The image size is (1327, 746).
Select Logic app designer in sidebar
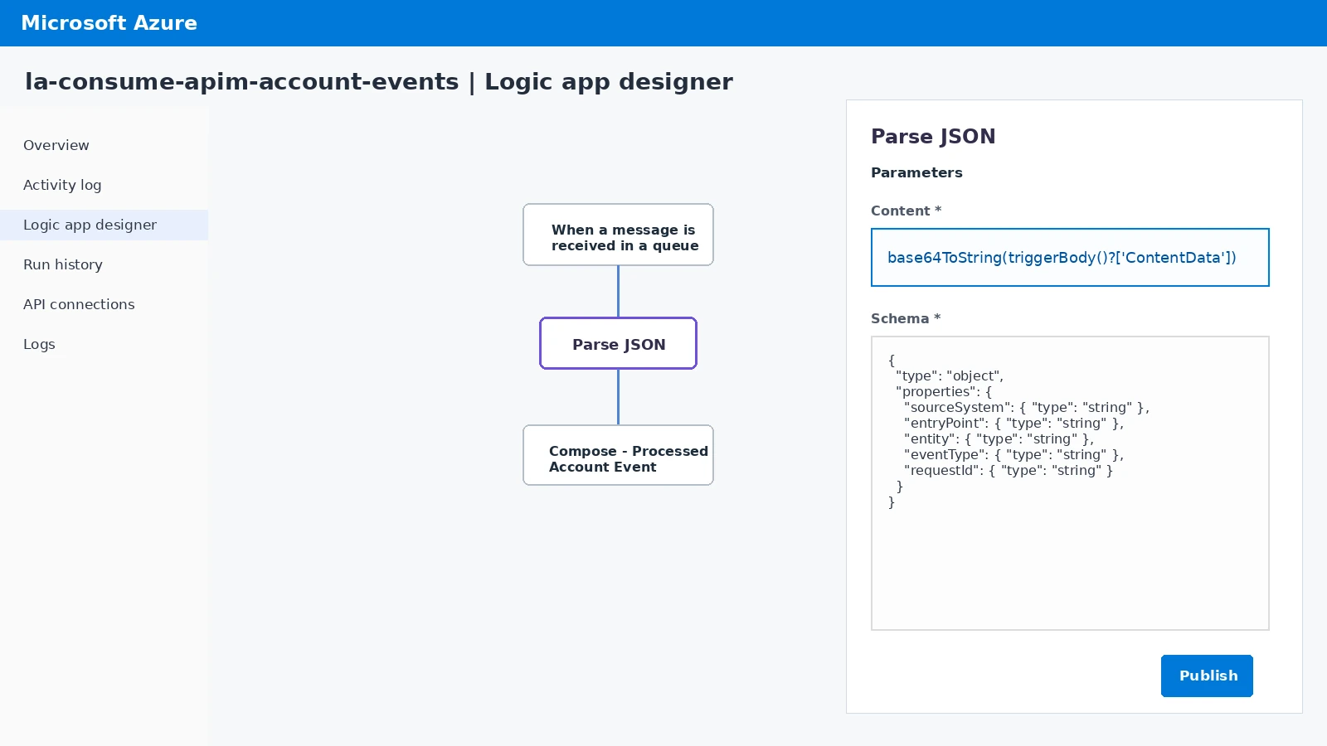pyautogui.click(x=104, y=225)
